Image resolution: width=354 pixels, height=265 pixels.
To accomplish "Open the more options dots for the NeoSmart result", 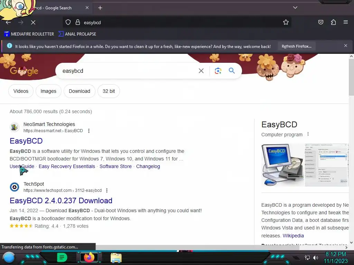I will click(89, 131).
